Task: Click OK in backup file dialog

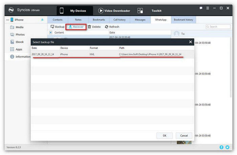Action: point(165,135)
